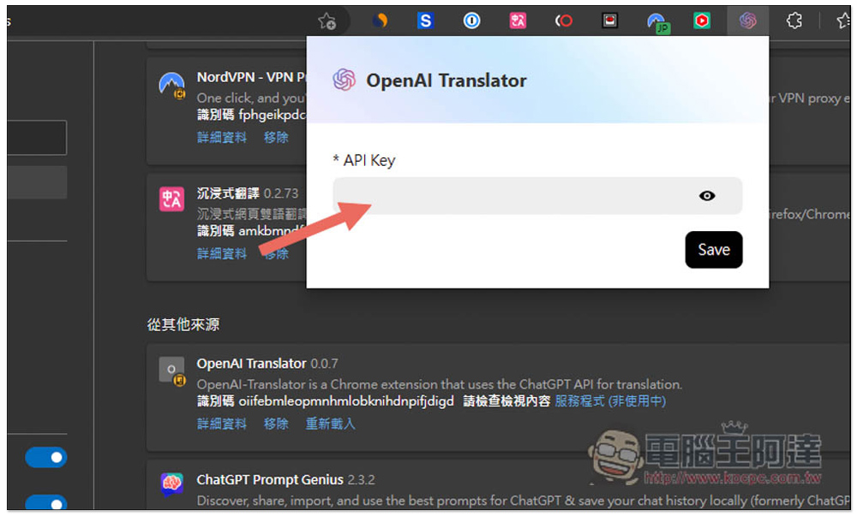Click the Save button
This screenshot has height=516, width=857.
pos(713,249)
